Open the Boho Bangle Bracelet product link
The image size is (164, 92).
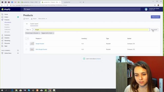[41, 49]
